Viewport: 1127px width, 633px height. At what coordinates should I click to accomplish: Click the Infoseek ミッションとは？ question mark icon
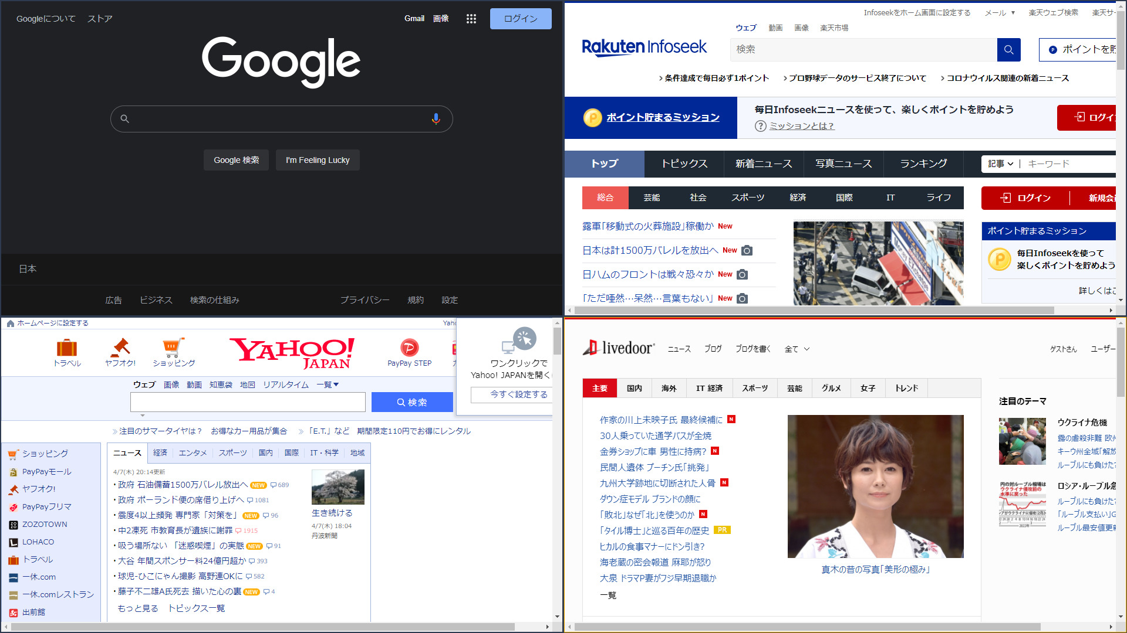click(x=760, y=126)
